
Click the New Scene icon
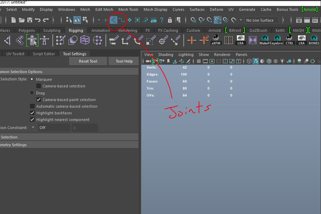pos(14,20)
